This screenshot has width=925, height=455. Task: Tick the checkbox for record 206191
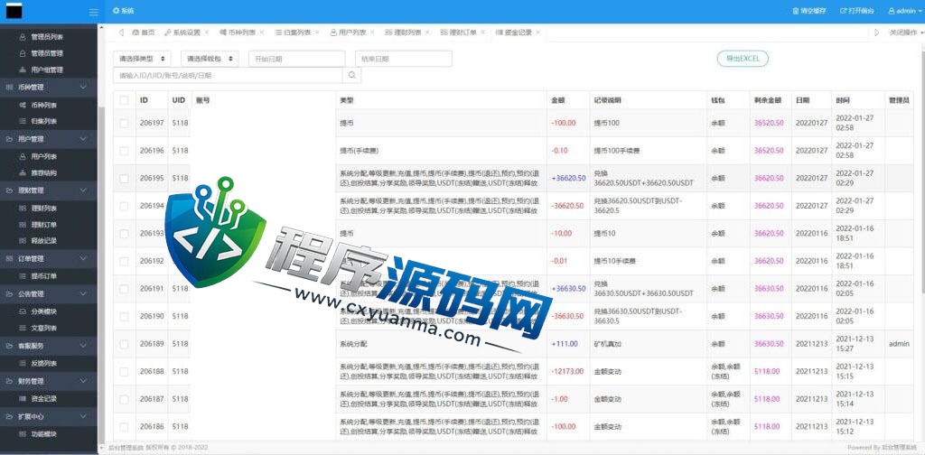(x=124, y=289)
